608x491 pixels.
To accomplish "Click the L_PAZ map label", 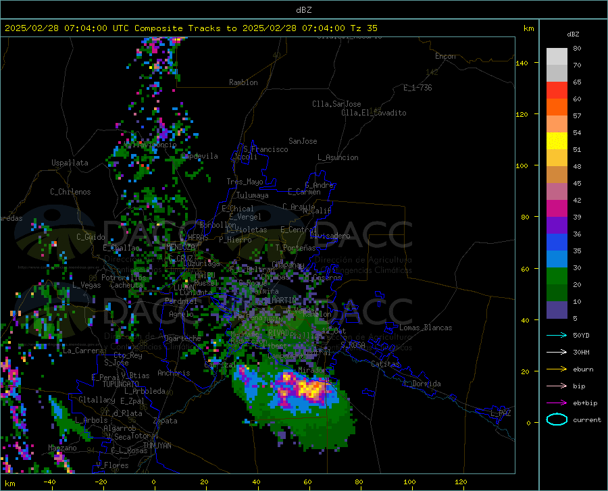I will [501, 413].
